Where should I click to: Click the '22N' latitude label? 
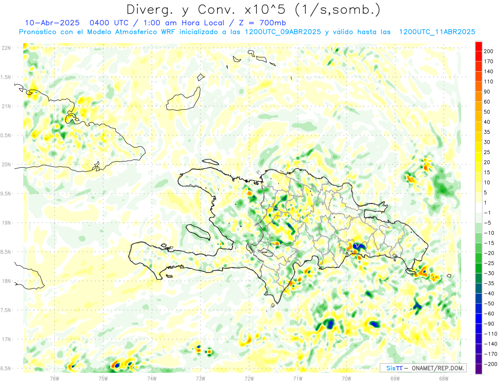click(x=6, y=48)
